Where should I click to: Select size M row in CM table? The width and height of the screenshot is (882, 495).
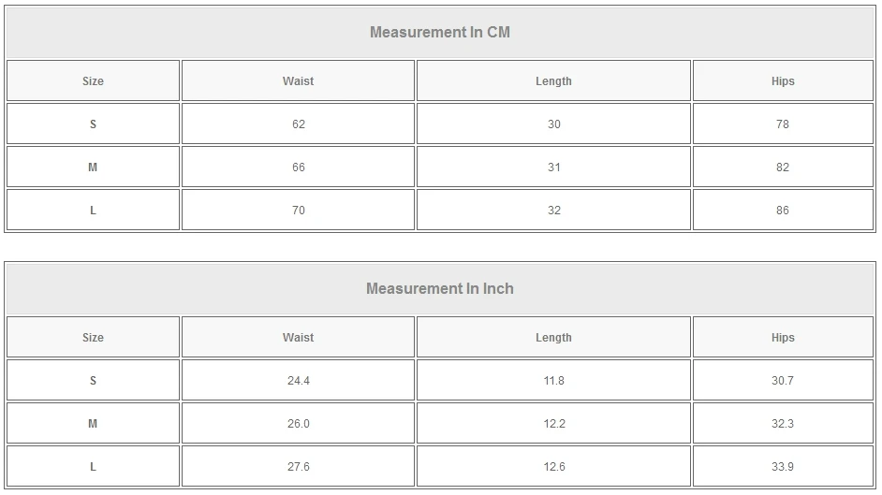pos(93,167)
